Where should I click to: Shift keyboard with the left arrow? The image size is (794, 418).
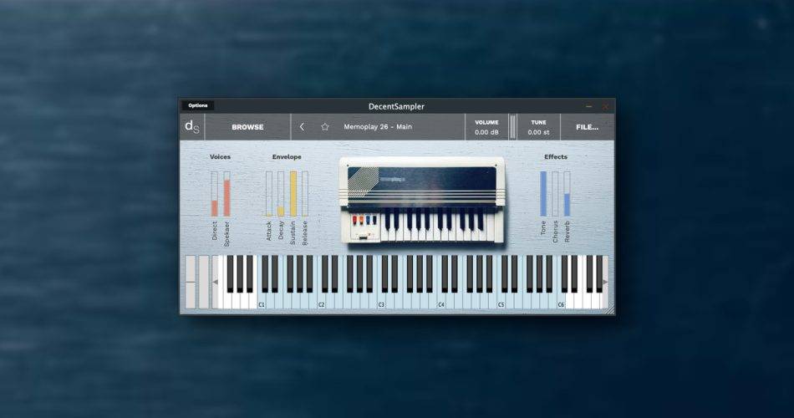(215, 283)
